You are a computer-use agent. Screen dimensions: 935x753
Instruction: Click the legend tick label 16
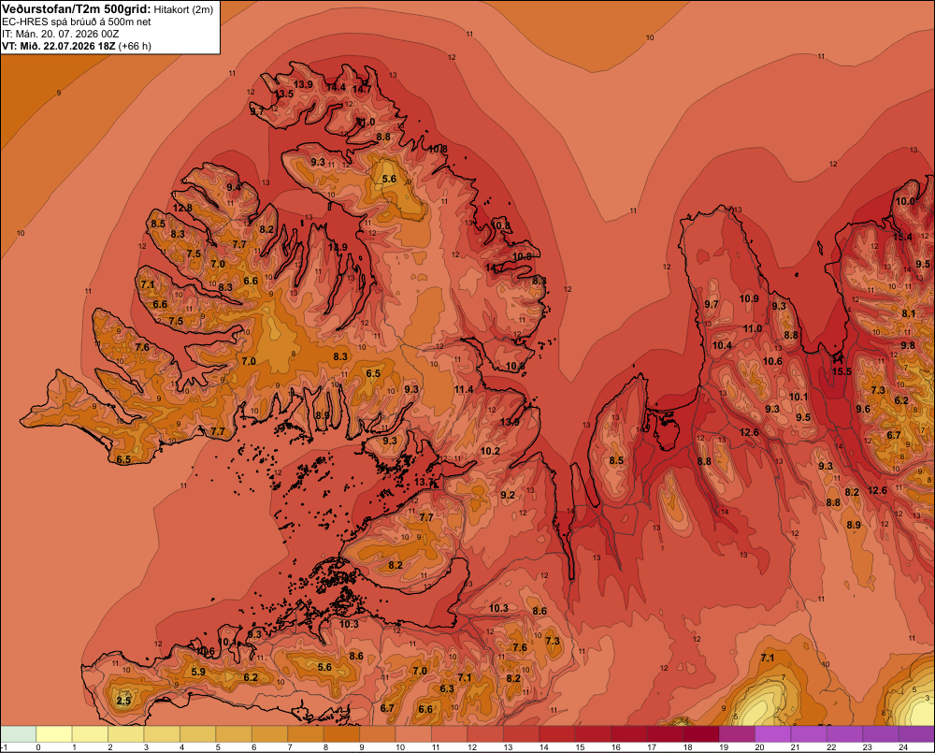[x=615, y=747]
